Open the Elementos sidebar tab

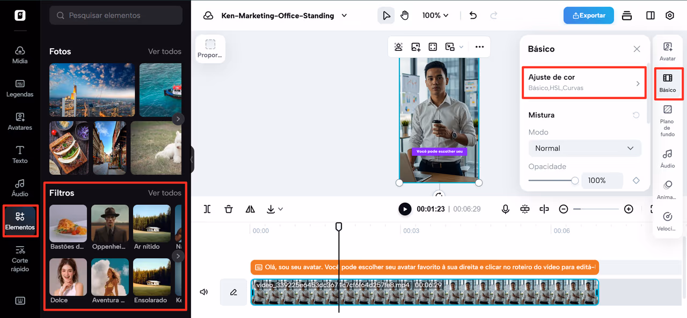[x=20, y=221]
